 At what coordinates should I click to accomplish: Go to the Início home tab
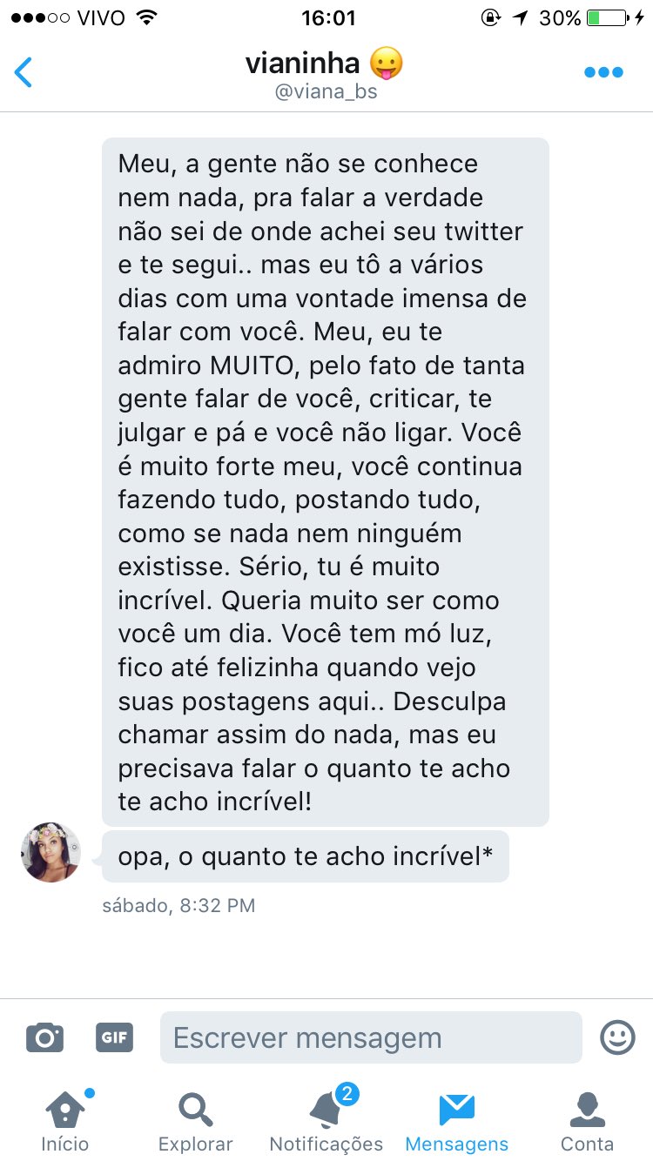click(65, 1121)
